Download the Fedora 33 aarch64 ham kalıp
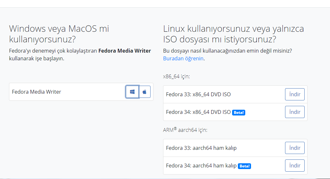Screen dimensions: 330x179 (295, 148)
